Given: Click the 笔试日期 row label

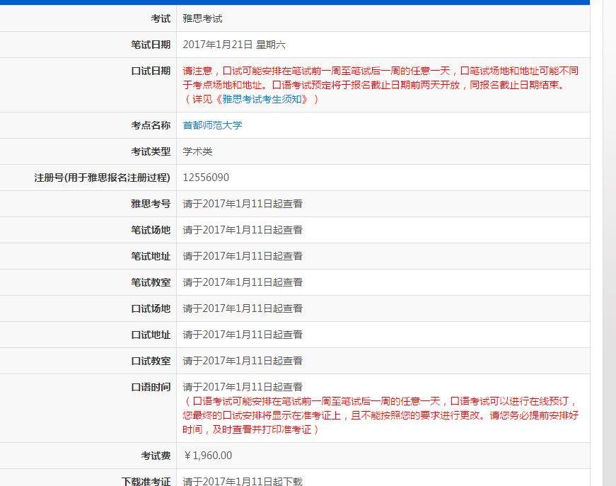Looking at the screenshot, I should point(151,45).
